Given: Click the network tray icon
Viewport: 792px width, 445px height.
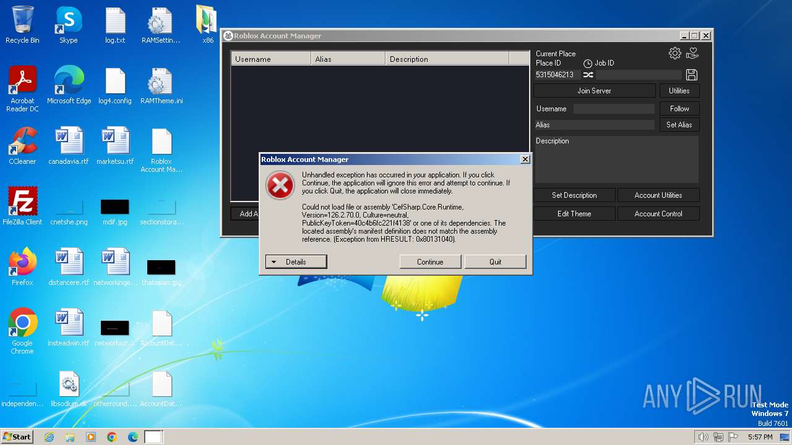Looking at the screenshot, I should pyautogui.click(x=718, y=437).
